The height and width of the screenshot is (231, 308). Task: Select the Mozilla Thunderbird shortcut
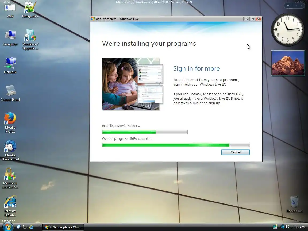pyautogui.click(x=10, y=151)
